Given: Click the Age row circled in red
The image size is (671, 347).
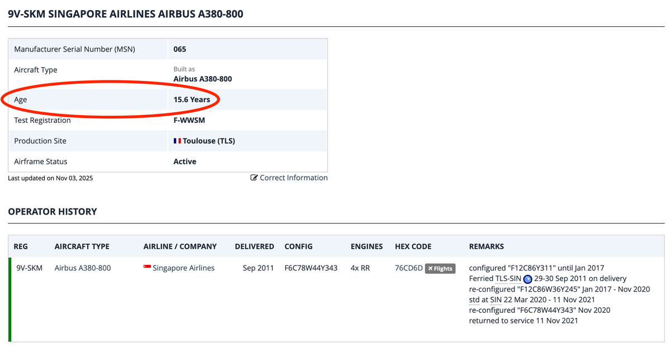Looking at the screenshot, I should (112, 99).
